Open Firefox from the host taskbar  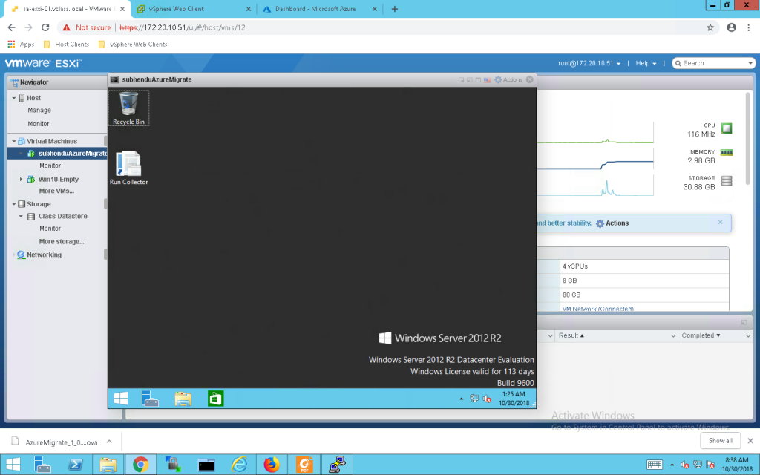coord(272,465)
